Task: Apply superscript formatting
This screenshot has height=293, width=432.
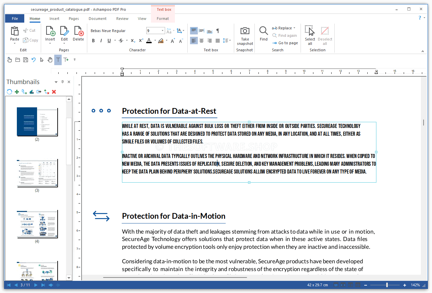Action: [x=141, y=41]
